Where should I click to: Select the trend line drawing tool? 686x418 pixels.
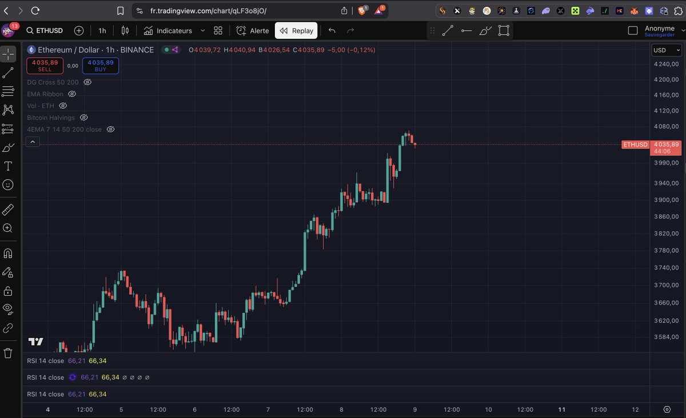[x=8, y=73]
